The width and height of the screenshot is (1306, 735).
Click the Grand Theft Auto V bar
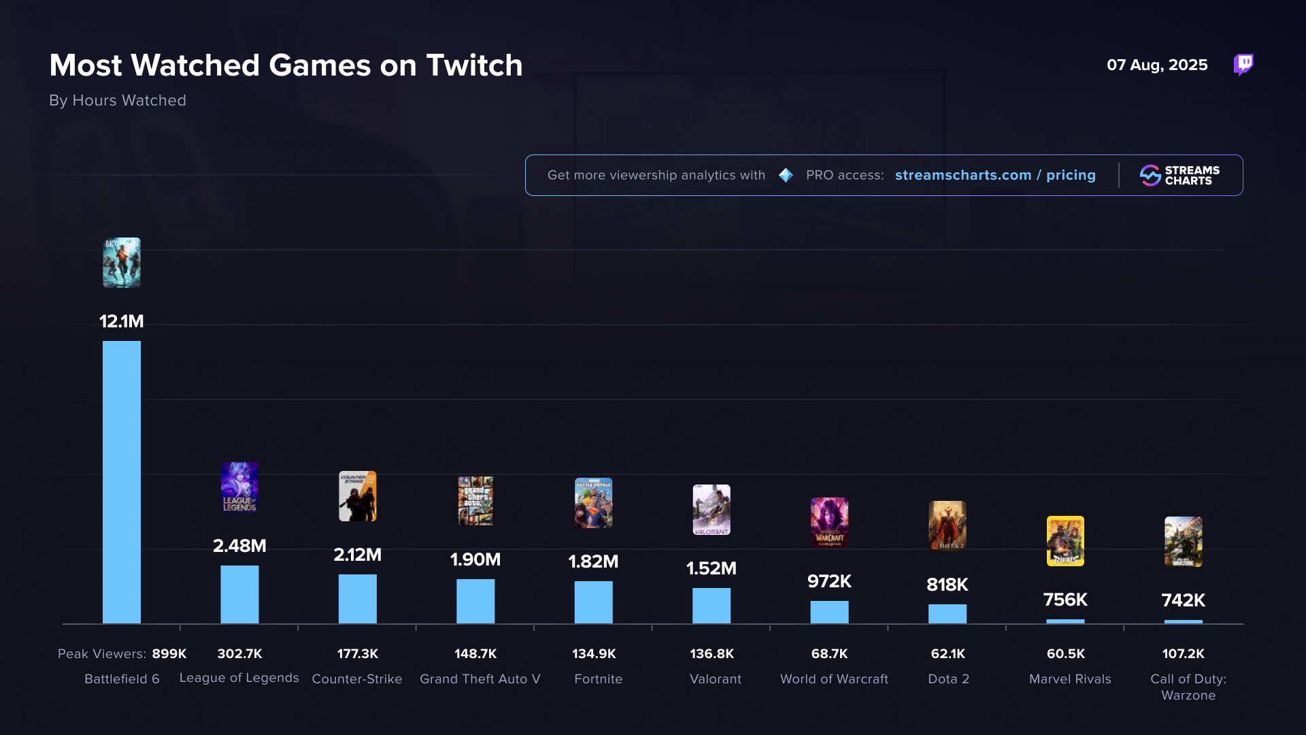[x=475, y=601]
